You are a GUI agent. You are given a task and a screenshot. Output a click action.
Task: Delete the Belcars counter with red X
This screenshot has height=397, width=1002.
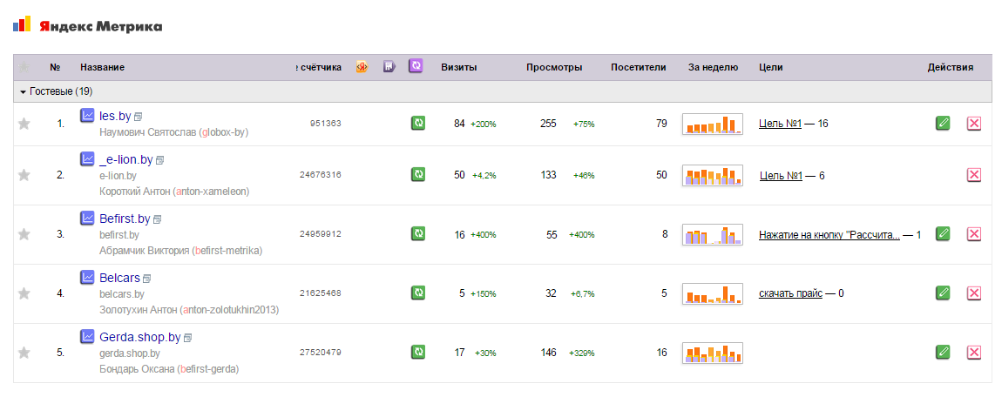974,293
